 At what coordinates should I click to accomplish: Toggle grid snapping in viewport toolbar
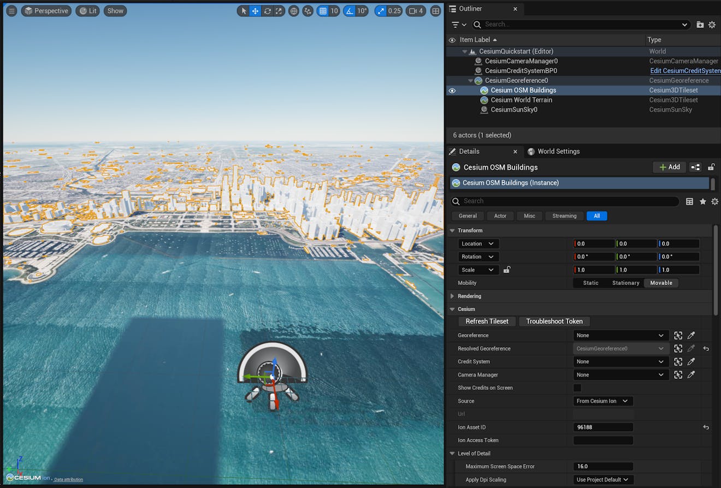point(322,10)
